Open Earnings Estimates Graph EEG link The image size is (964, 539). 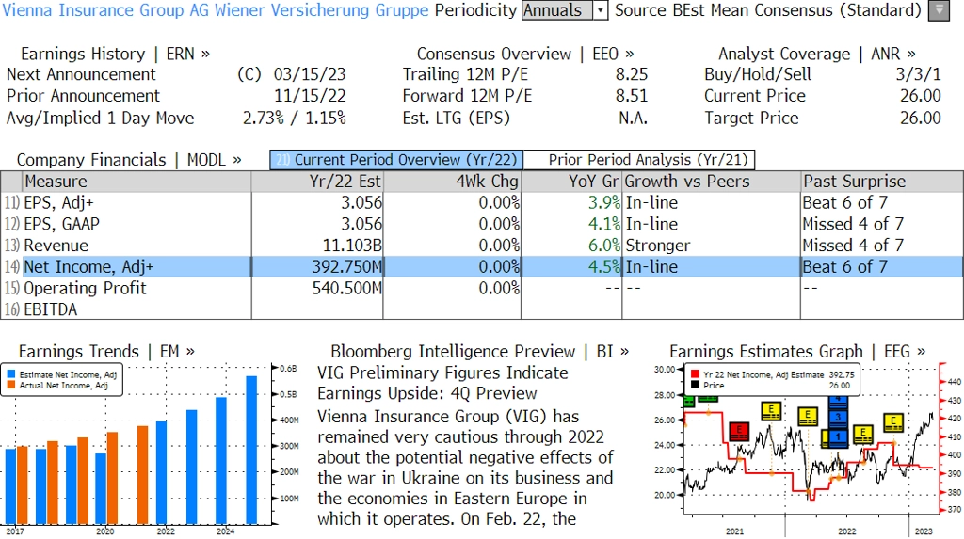pyautogui.click(x=798, y=352)
